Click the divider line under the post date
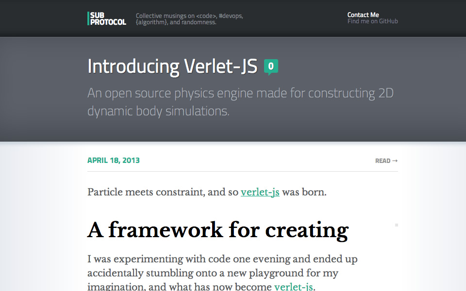This screenshot has width=466, height=291. [x=243, y=171]
